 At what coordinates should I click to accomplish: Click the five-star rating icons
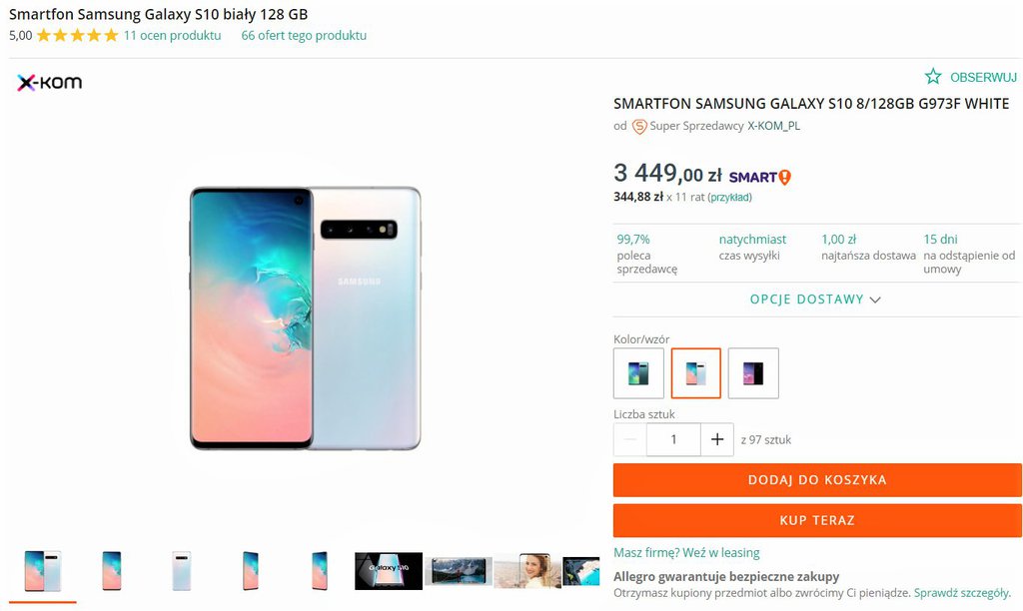[x=77, y=36]
